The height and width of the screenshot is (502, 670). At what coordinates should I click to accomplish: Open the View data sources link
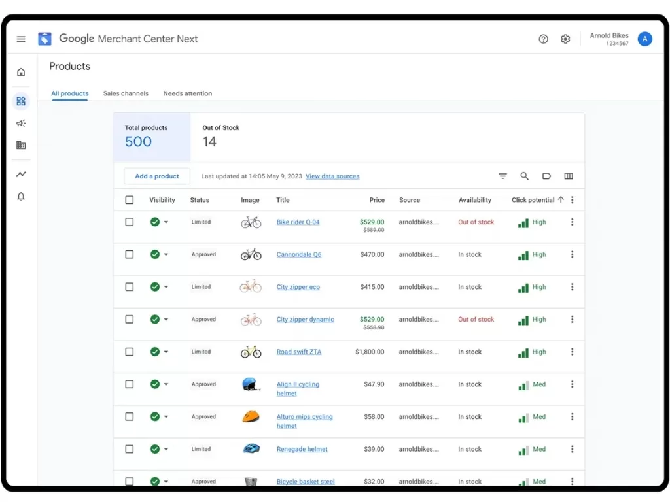tap(332, 176)
